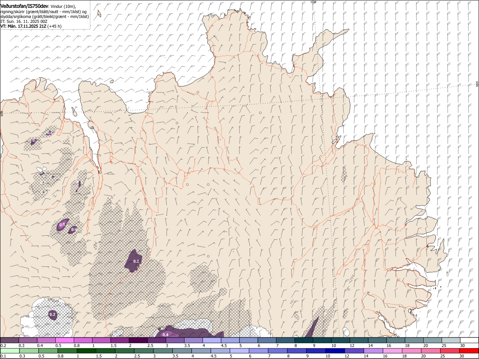Click the '15W' longitude label at top
Image resolution: width=479 pixels, height=359 pixels.
(x=313, y=2)
